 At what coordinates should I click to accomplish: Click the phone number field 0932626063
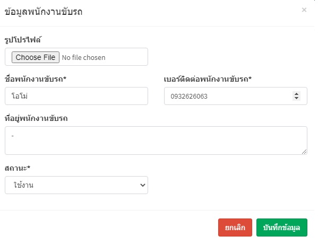tap(236, 96)
